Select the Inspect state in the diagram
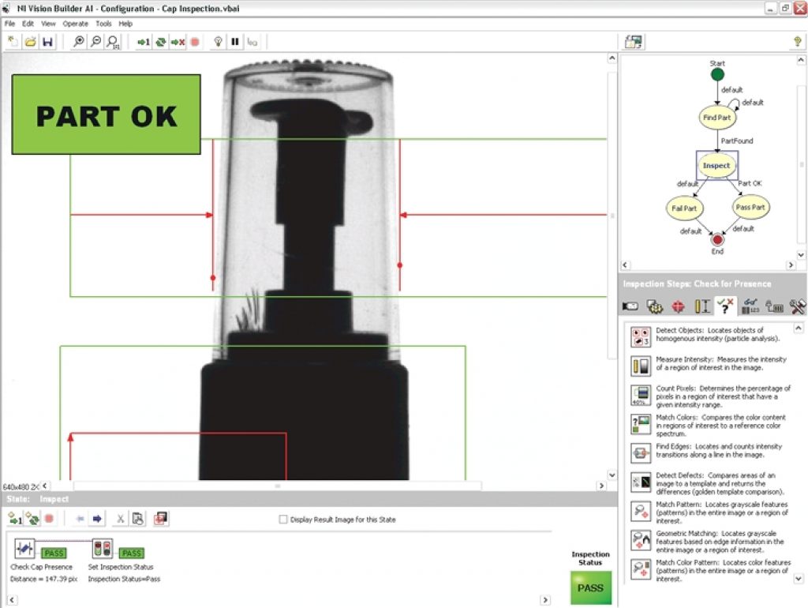Viewport: 808px width, 608px height. (x=716, y=166)
